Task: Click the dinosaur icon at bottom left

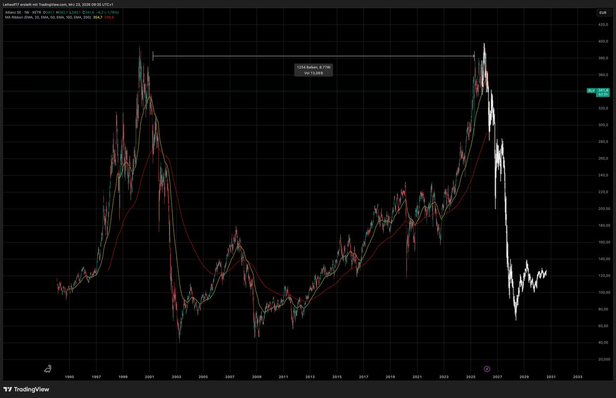Action: coord(48,369)
